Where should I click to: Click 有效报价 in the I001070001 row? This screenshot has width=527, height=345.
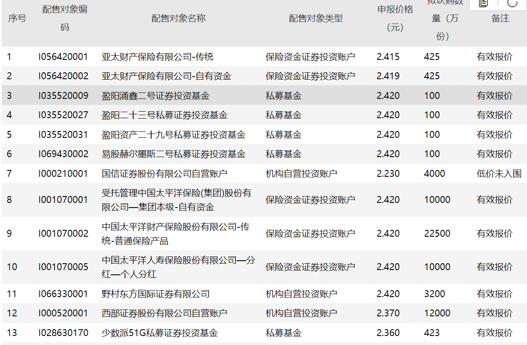494,199
